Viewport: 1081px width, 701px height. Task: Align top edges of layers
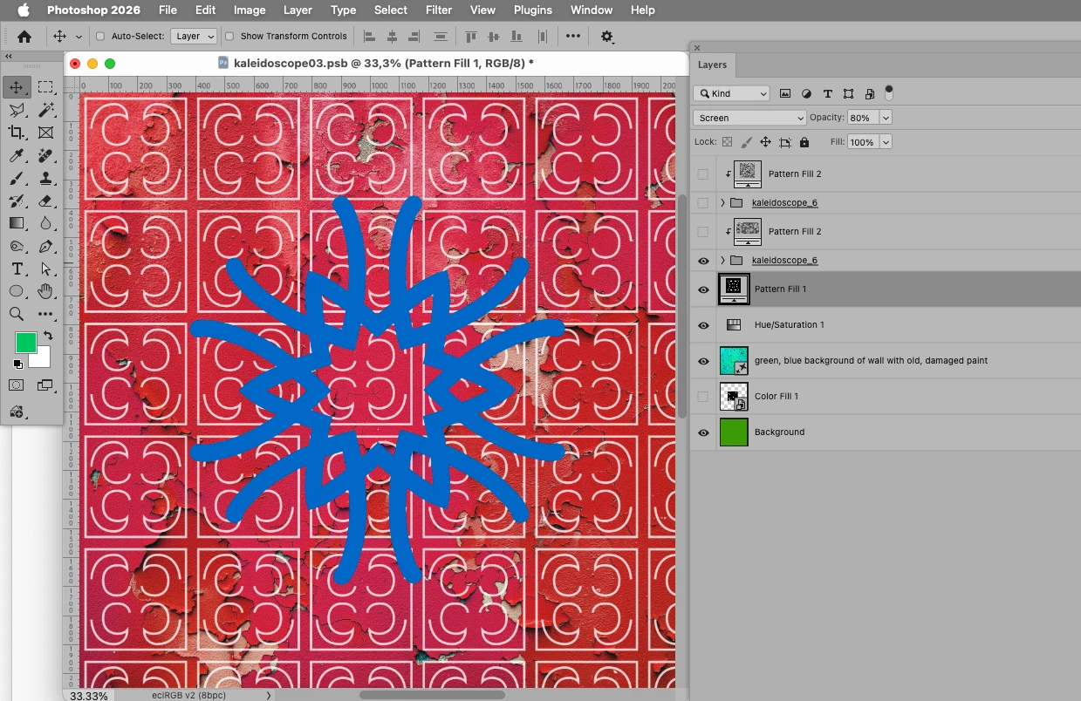(471, 37)
